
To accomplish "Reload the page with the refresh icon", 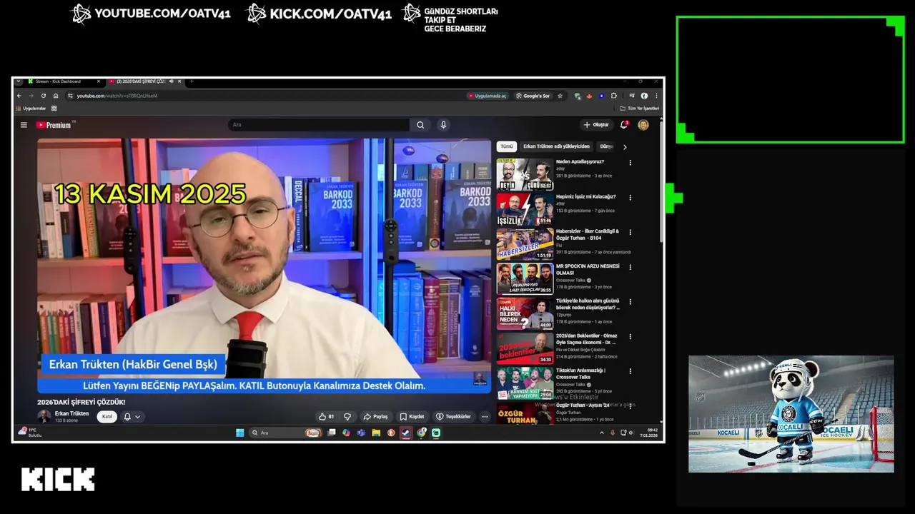I will point(44,96).
